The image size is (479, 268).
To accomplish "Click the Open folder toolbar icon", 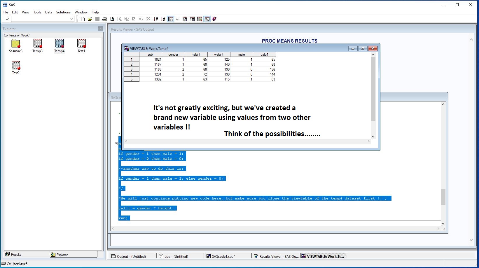I will (90, 19).
